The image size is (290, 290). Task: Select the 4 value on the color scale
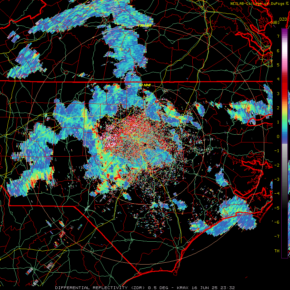pyautogui.click(x=278, y=79)
